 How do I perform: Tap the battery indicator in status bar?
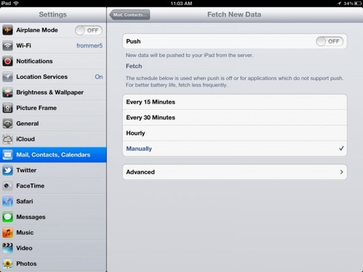pyautogui.click(x=357, y=4)
